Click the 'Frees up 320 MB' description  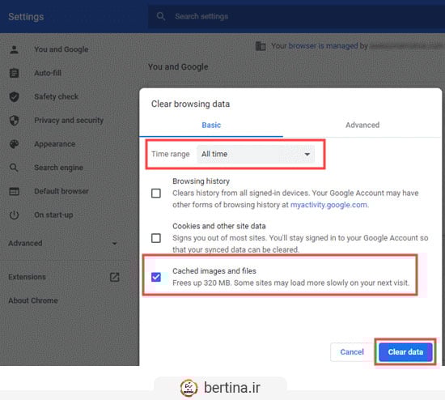(x=291, y=283)
